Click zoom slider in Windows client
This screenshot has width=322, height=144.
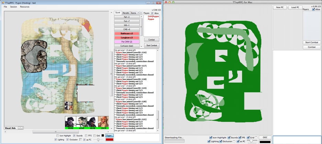[x=99, y=140]
